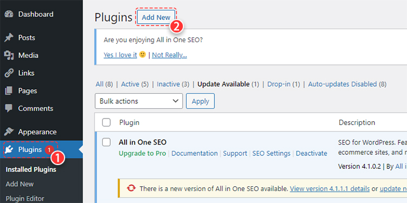
Task: Click 'Yes I love it' link
Action: pyautogui.click(x=120, y=55)
